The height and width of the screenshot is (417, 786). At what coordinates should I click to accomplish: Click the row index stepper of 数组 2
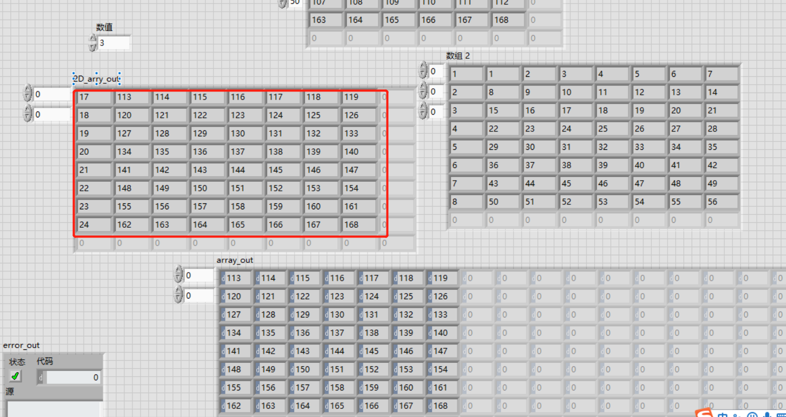423,91
